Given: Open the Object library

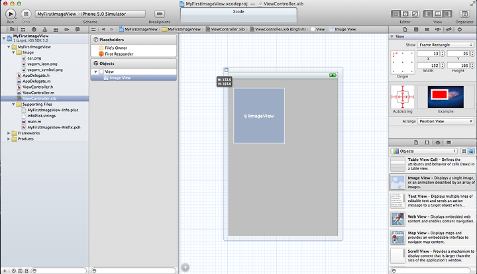Looking at the screenshot, I should (x=438, y=142).
